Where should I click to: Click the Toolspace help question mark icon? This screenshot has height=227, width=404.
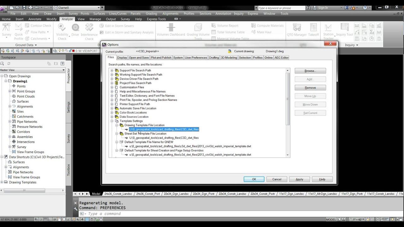coord(62,64)
